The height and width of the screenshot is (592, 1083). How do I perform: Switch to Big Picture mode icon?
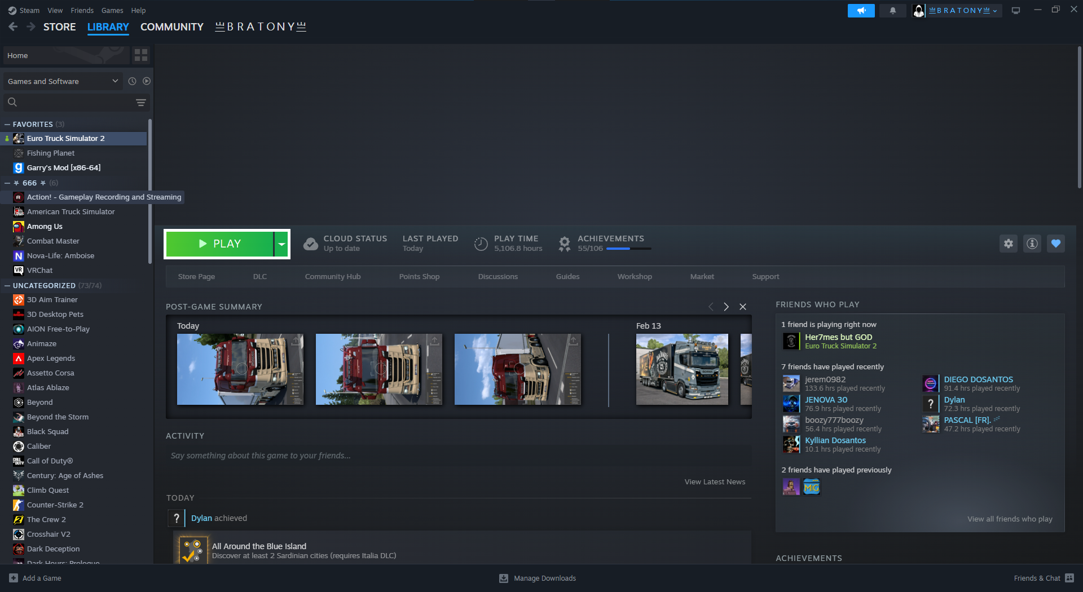(1016, 11)
